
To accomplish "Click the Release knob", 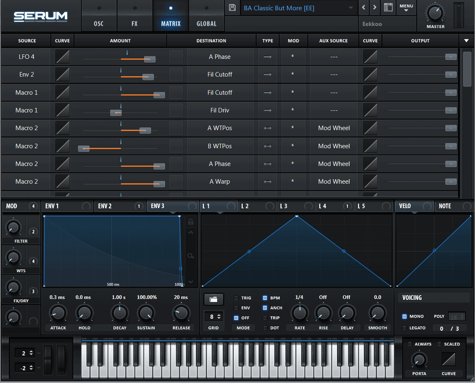I will (x=181, y=313).
